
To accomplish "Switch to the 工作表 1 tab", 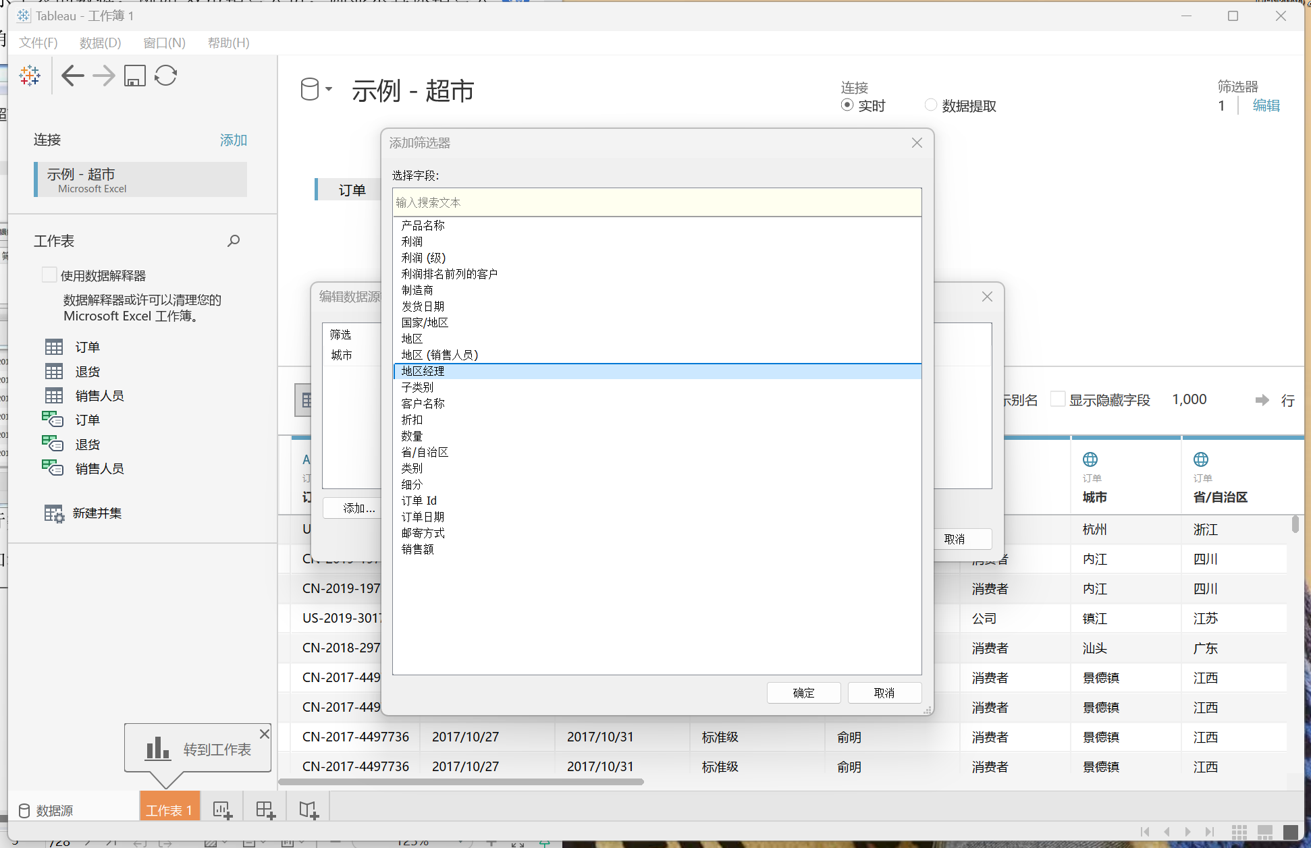I will point(169,810).
